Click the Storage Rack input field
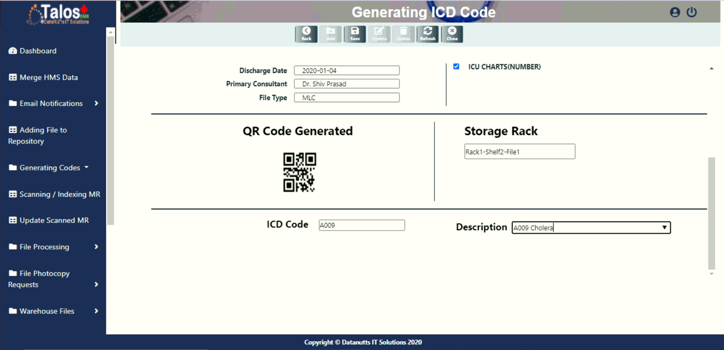 pos(520,152)
